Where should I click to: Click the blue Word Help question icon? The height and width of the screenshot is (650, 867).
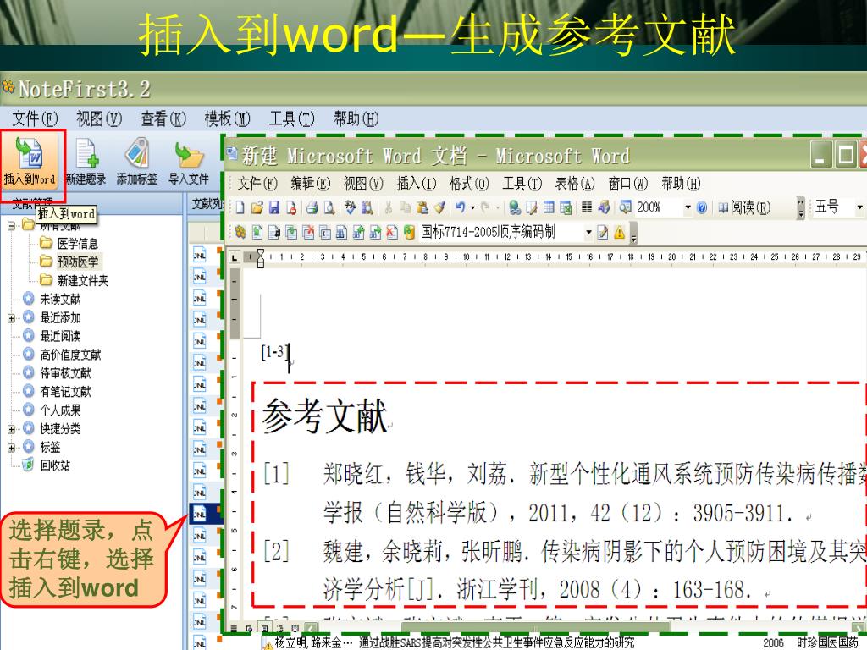pos(702,207)
